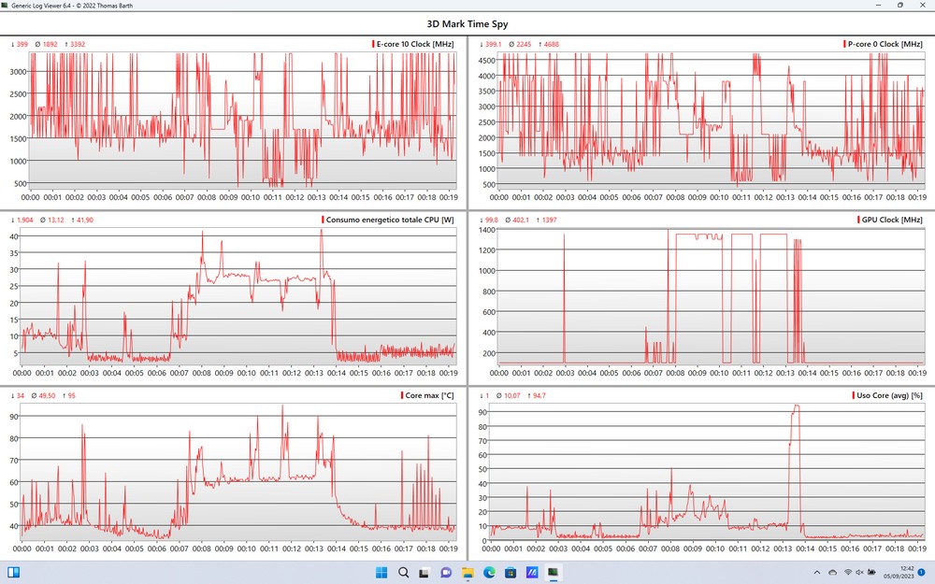The image size is (935, 584).
Task: Click inside the CPU power consumption graph
Action: click(x=238, y=296)
